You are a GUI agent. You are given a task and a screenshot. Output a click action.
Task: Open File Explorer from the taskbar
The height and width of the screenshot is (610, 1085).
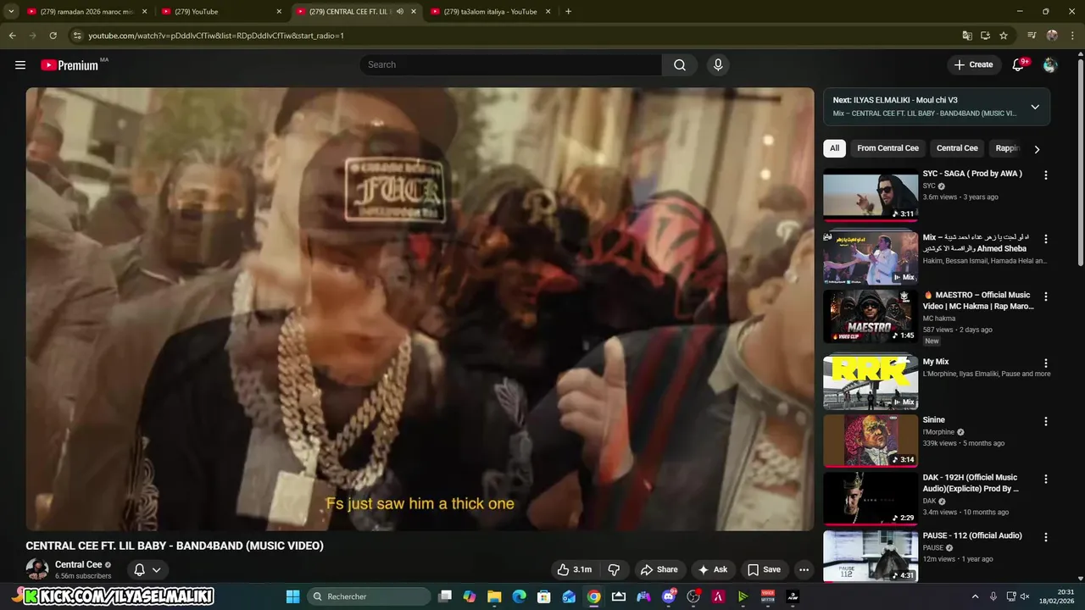494,596
